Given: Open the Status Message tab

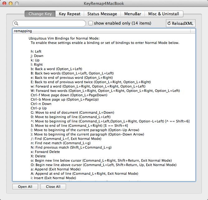Looking at the screenshot, I should [x=102, y=14].
